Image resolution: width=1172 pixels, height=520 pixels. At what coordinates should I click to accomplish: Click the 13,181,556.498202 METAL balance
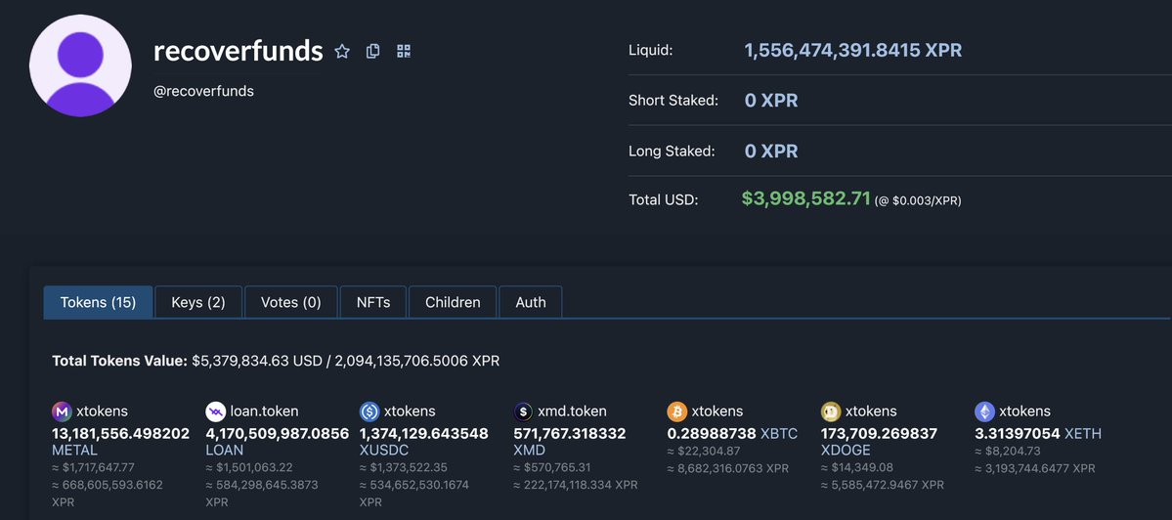point(120,433)
